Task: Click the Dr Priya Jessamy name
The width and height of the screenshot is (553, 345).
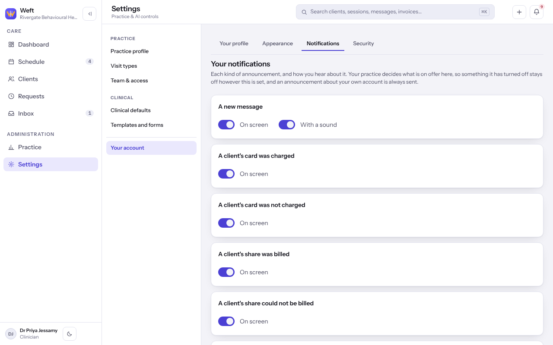Action: [x=38, y=330]
